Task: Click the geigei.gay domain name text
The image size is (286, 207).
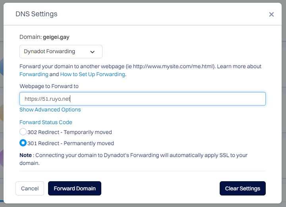Action: pos(56,37)
